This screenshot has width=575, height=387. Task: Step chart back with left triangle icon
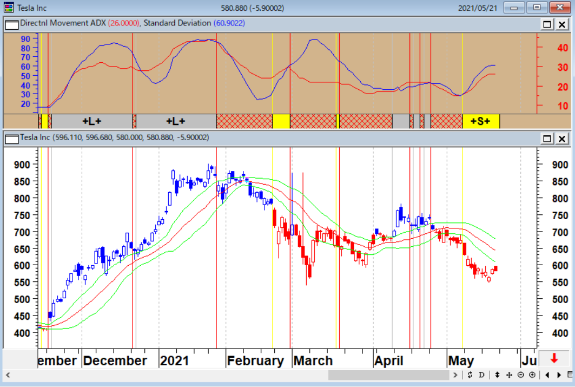pos(547,375)
